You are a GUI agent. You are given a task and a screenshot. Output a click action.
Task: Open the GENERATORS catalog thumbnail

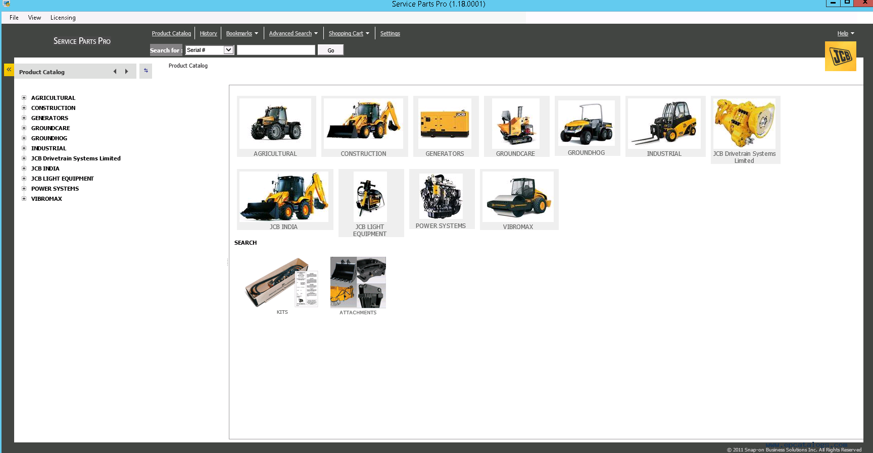(445, 124)
